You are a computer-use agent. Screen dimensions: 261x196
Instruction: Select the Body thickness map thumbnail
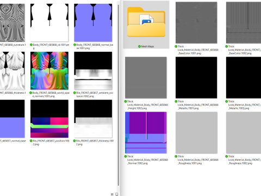(13, 71)
